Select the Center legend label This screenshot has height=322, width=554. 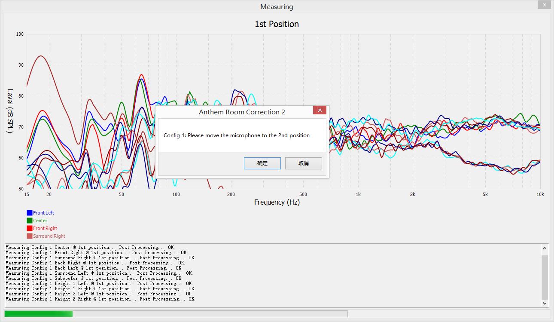coord(40,221)
